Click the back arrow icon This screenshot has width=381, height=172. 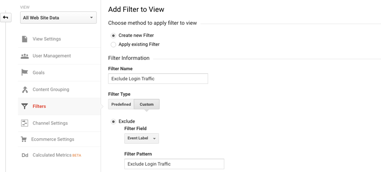[x=5, y=18]
